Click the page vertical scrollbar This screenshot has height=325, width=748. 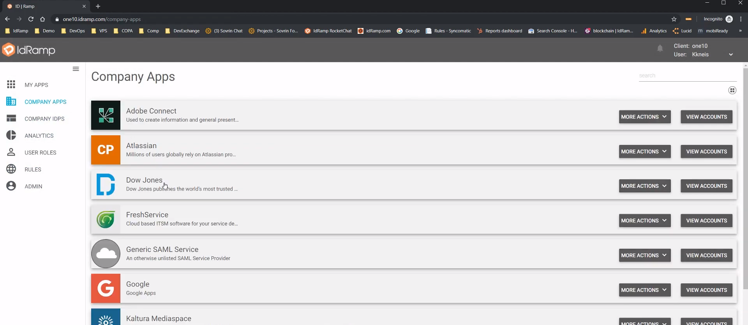[745, 179]
